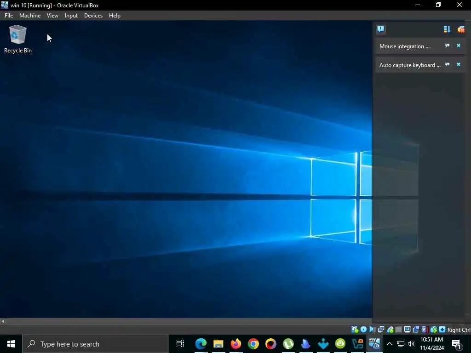Click the keyboard capture arrow status icon

(x=442, y=330)
